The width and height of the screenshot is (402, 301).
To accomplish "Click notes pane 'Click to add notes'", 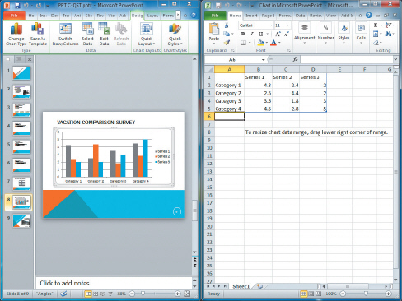I will (64, 283).
